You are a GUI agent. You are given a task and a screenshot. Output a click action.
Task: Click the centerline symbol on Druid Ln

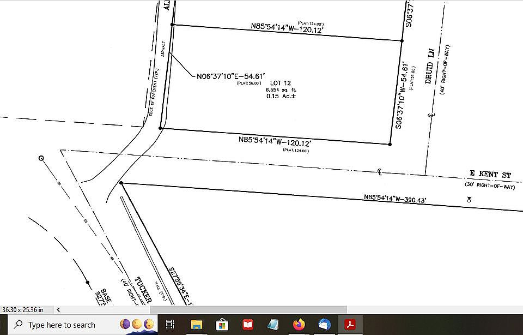[431, 115]
